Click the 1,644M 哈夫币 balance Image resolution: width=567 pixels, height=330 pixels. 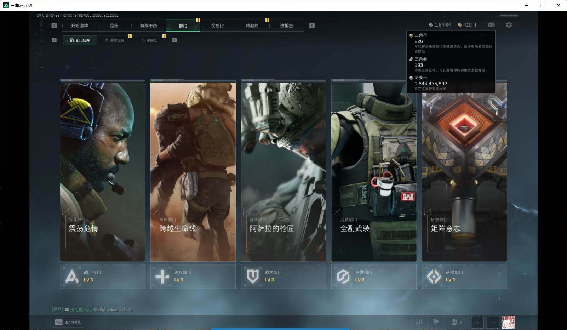pyautogui.click(x=440, y=25)
